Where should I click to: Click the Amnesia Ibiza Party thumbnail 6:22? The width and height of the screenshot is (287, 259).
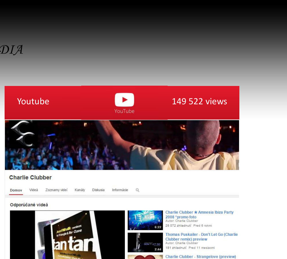145,220
